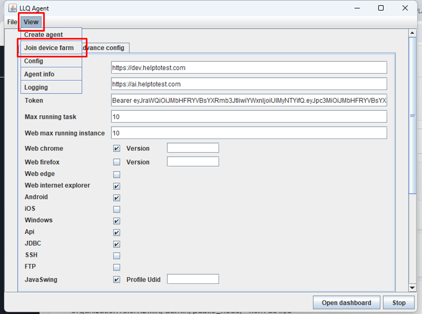Uncheck the Web chrome checkbox
Image resolution: width=422 pixels, height=314 pixels.
coord(117,148)
